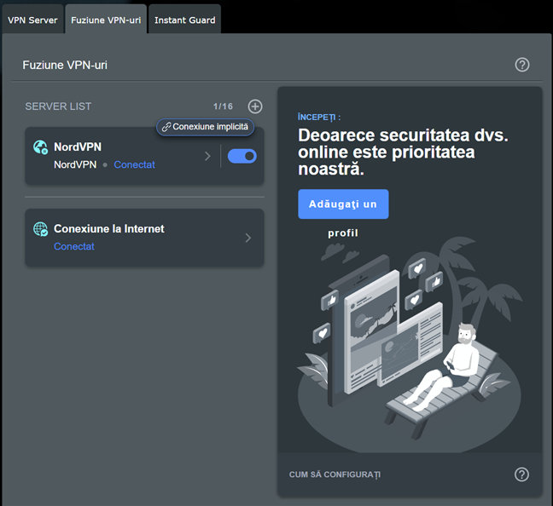Image resolution: width=553 pixels, height=506 pixels.
Task: Select the Fuziune VPN-uri tab
Action: coord(106,20)
